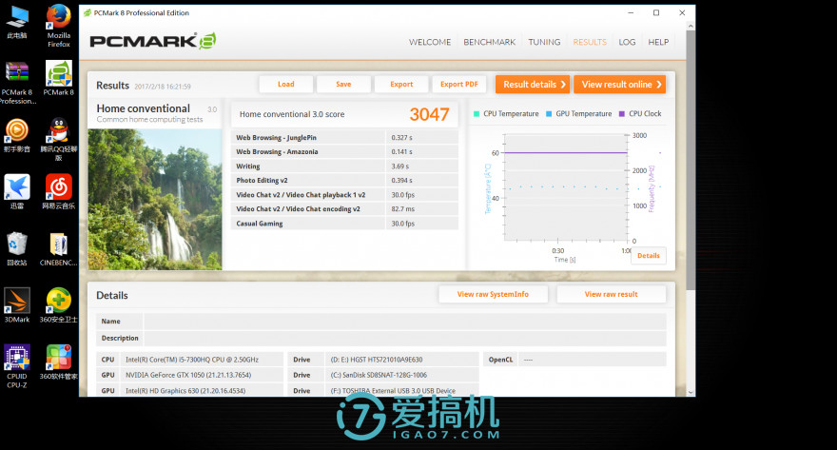The height and width of the screenshot is (450, 837).
Task: Click the scrollbar down arrow
Action: pos(691,392)
